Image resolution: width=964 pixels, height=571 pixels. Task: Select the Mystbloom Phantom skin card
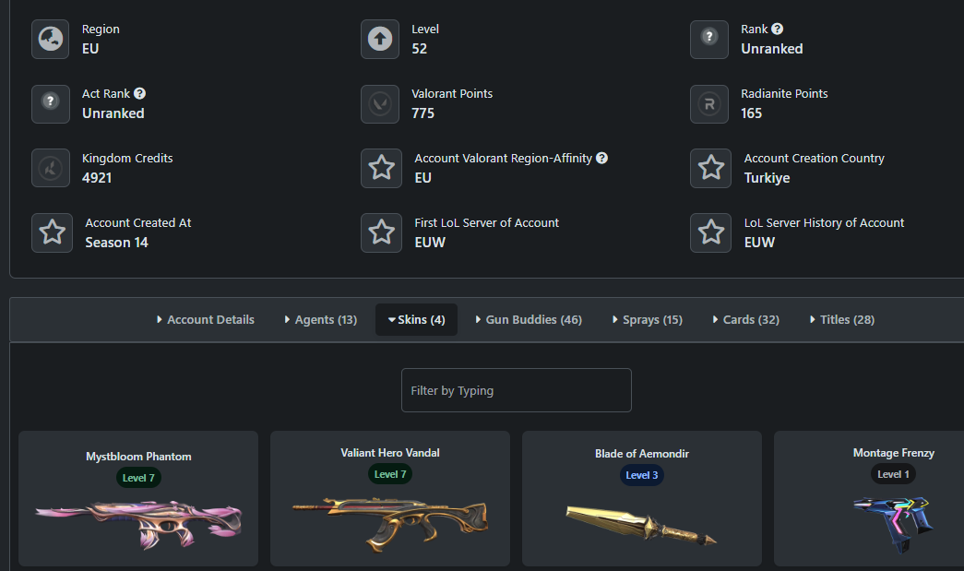tap(138, 498)
